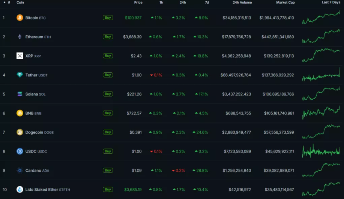
Task: Click the Bitcoin coin logo icon
Action: pos(20,18)
